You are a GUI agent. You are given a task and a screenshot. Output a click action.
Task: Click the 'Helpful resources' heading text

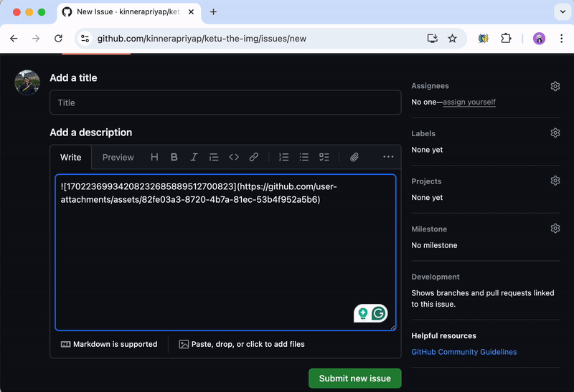pos(443,335)
